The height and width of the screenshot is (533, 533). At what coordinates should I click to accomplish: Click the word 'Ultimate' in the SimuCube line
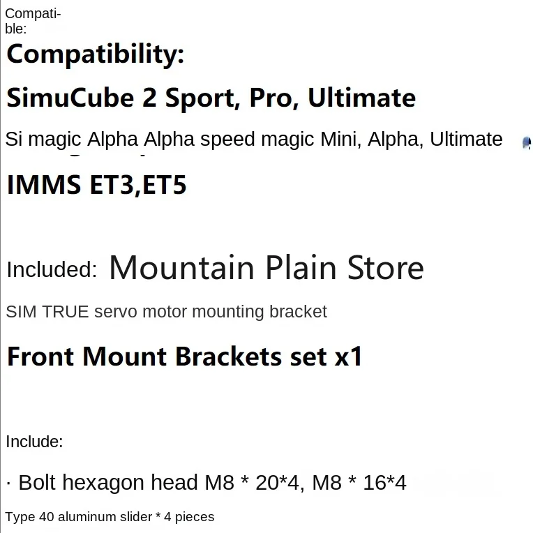(361, 98)
